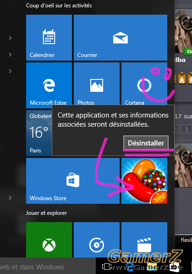Open the Calendrier tile
Screen dimensions: 192x274
click(49, 38)
